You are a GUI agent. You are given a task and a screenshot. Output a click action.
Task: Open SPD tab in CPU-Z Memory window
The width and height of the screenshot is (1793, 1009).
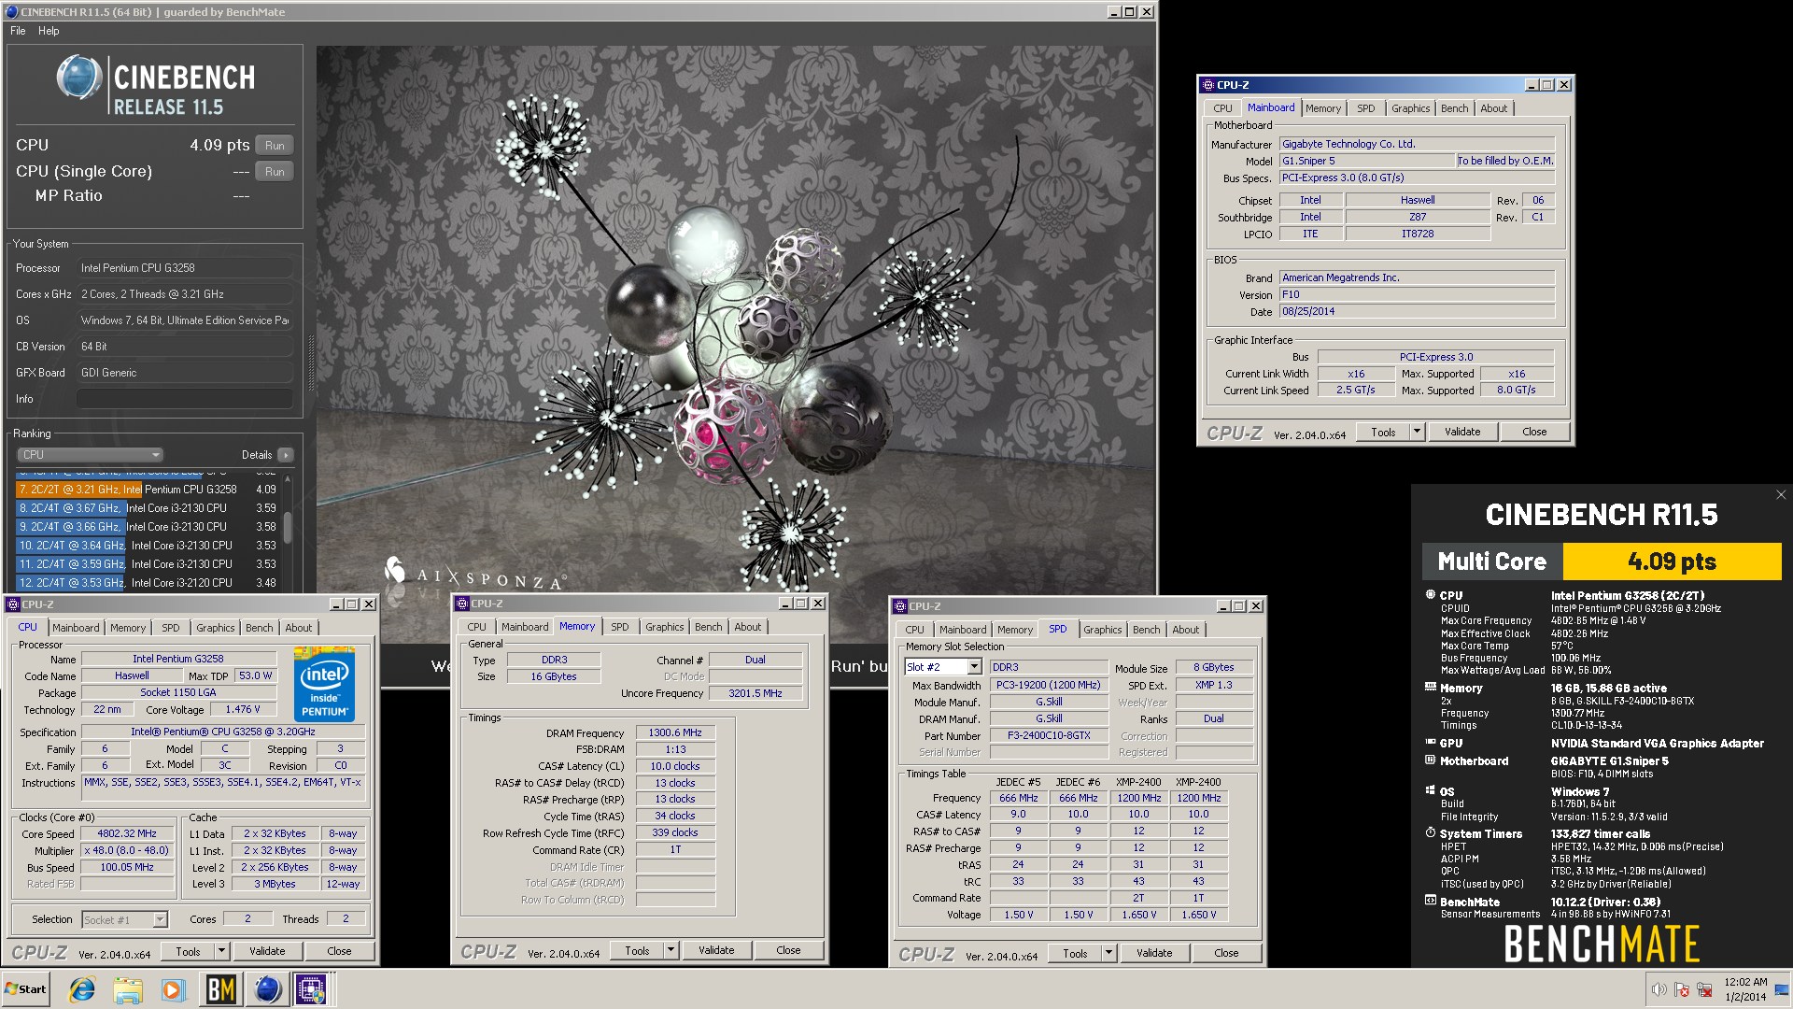click(x=620, y=627)
